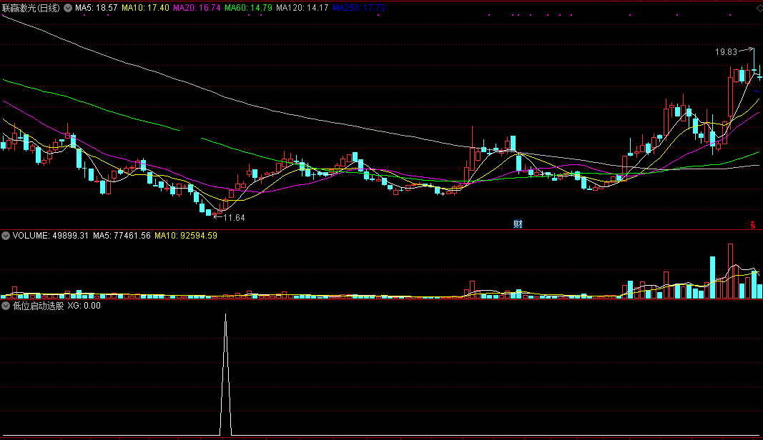Select the MA120: 14.17 label
This screenshot has width=763, height=440.
(302, 8)
